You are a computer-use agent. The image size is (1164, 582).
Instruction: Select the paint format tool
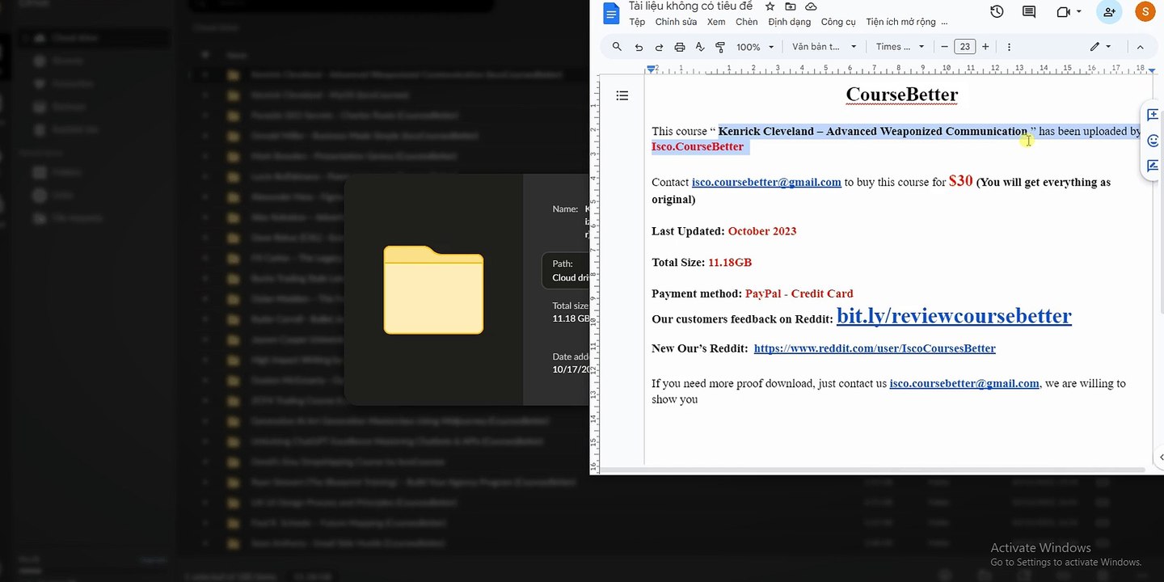tap(720, 47)
